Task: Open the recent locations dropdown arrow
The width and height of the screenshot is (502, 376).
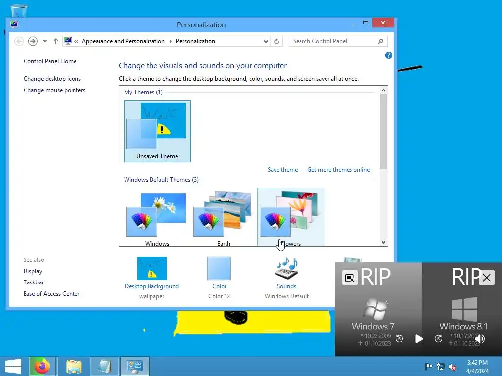Action: 45,41
